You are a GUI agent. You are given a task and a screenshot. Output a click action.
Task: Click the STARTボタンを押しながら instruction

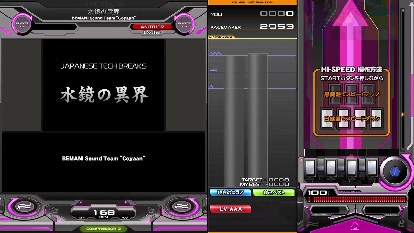pos(352,78)
